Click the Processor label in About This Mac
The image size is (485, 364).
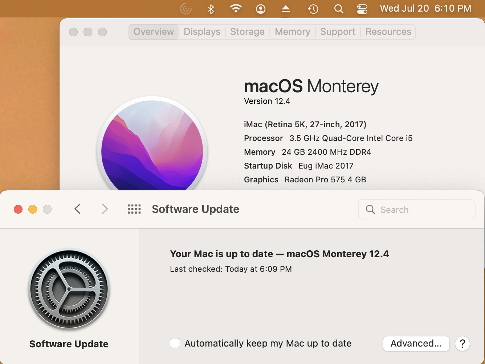coord(264,138)
